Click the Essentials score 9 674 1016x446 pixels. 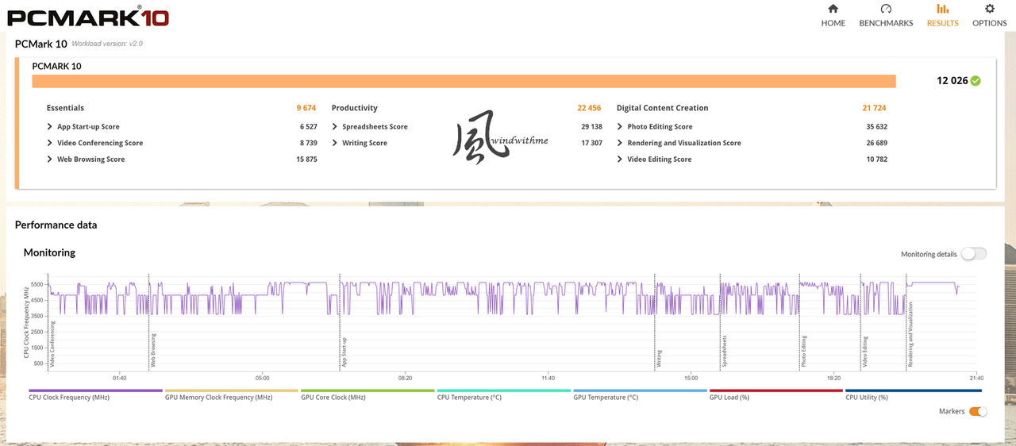(x=306, y=108)
